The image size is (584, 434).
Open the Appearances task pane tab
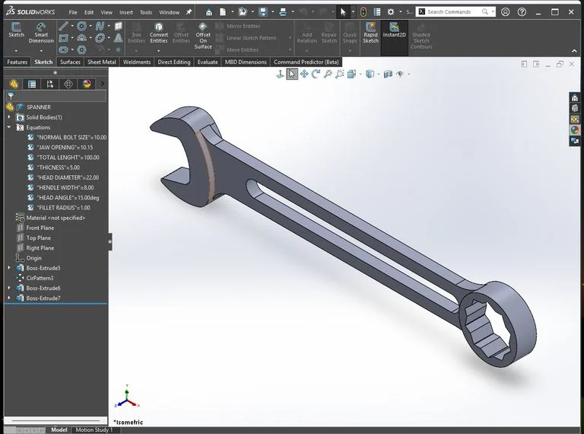pyautogui.click(x=575, y=129)
